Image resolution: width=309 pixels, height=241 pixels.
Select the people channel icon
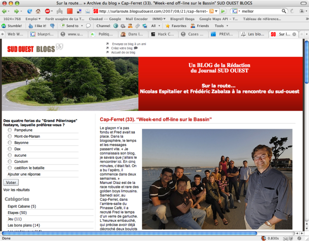point(130,26)
